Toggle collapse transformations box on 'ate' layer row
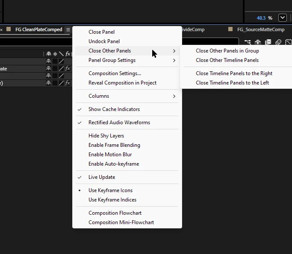Viewport: 292px width, 254px height. pos(55,68)
